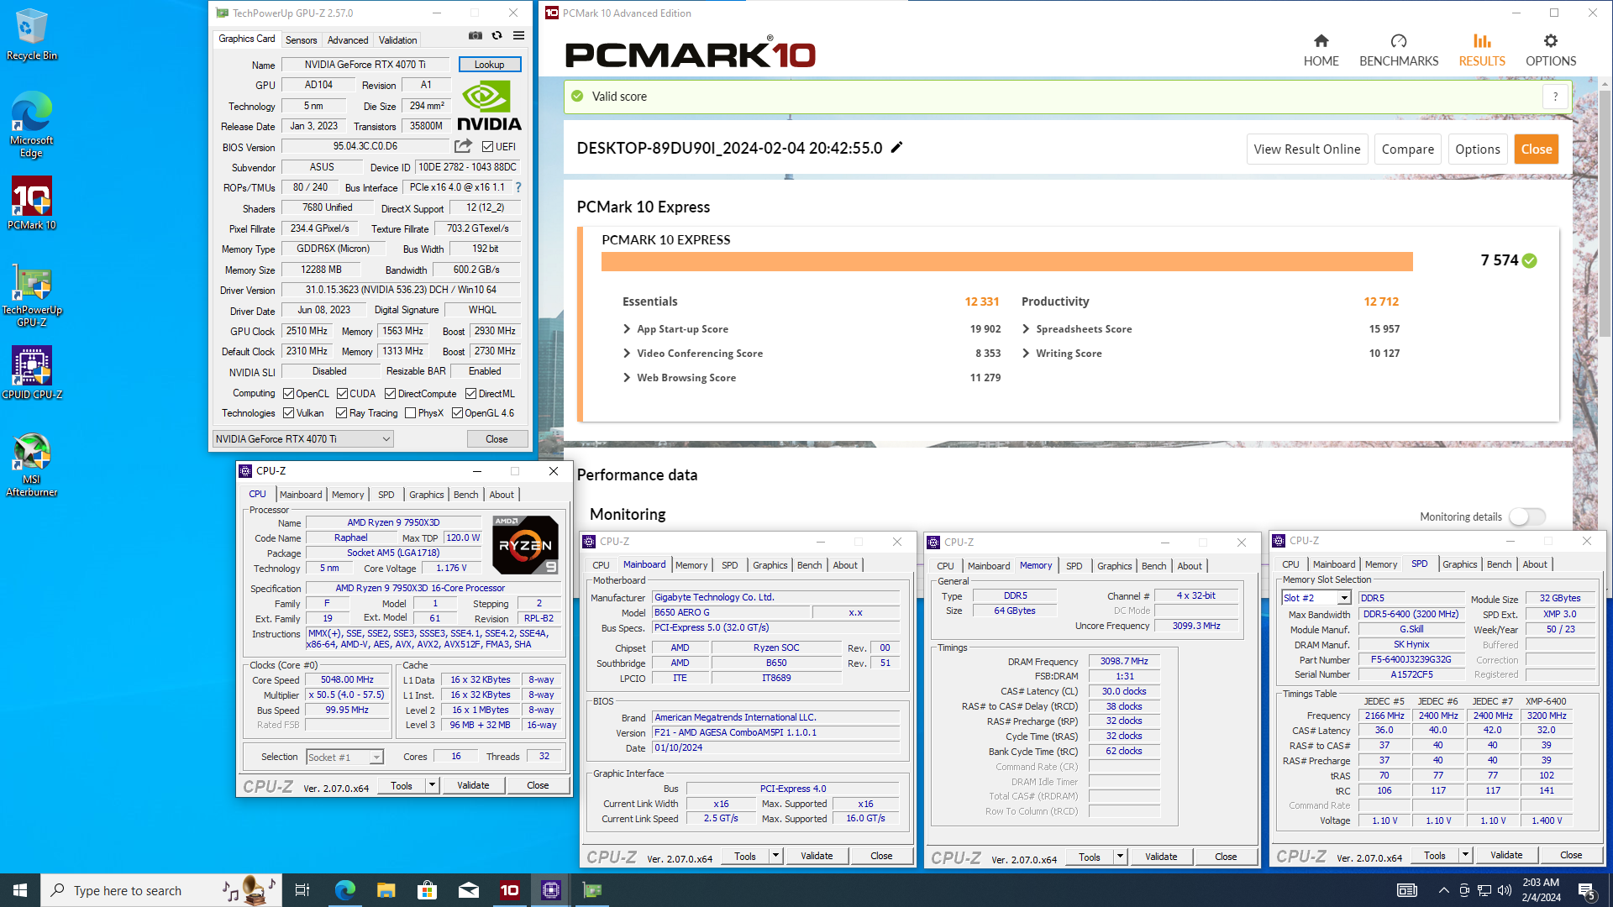Switch to Advanced tab in GPU-Z
1613x907 pixels.
(x=348, y=39)
